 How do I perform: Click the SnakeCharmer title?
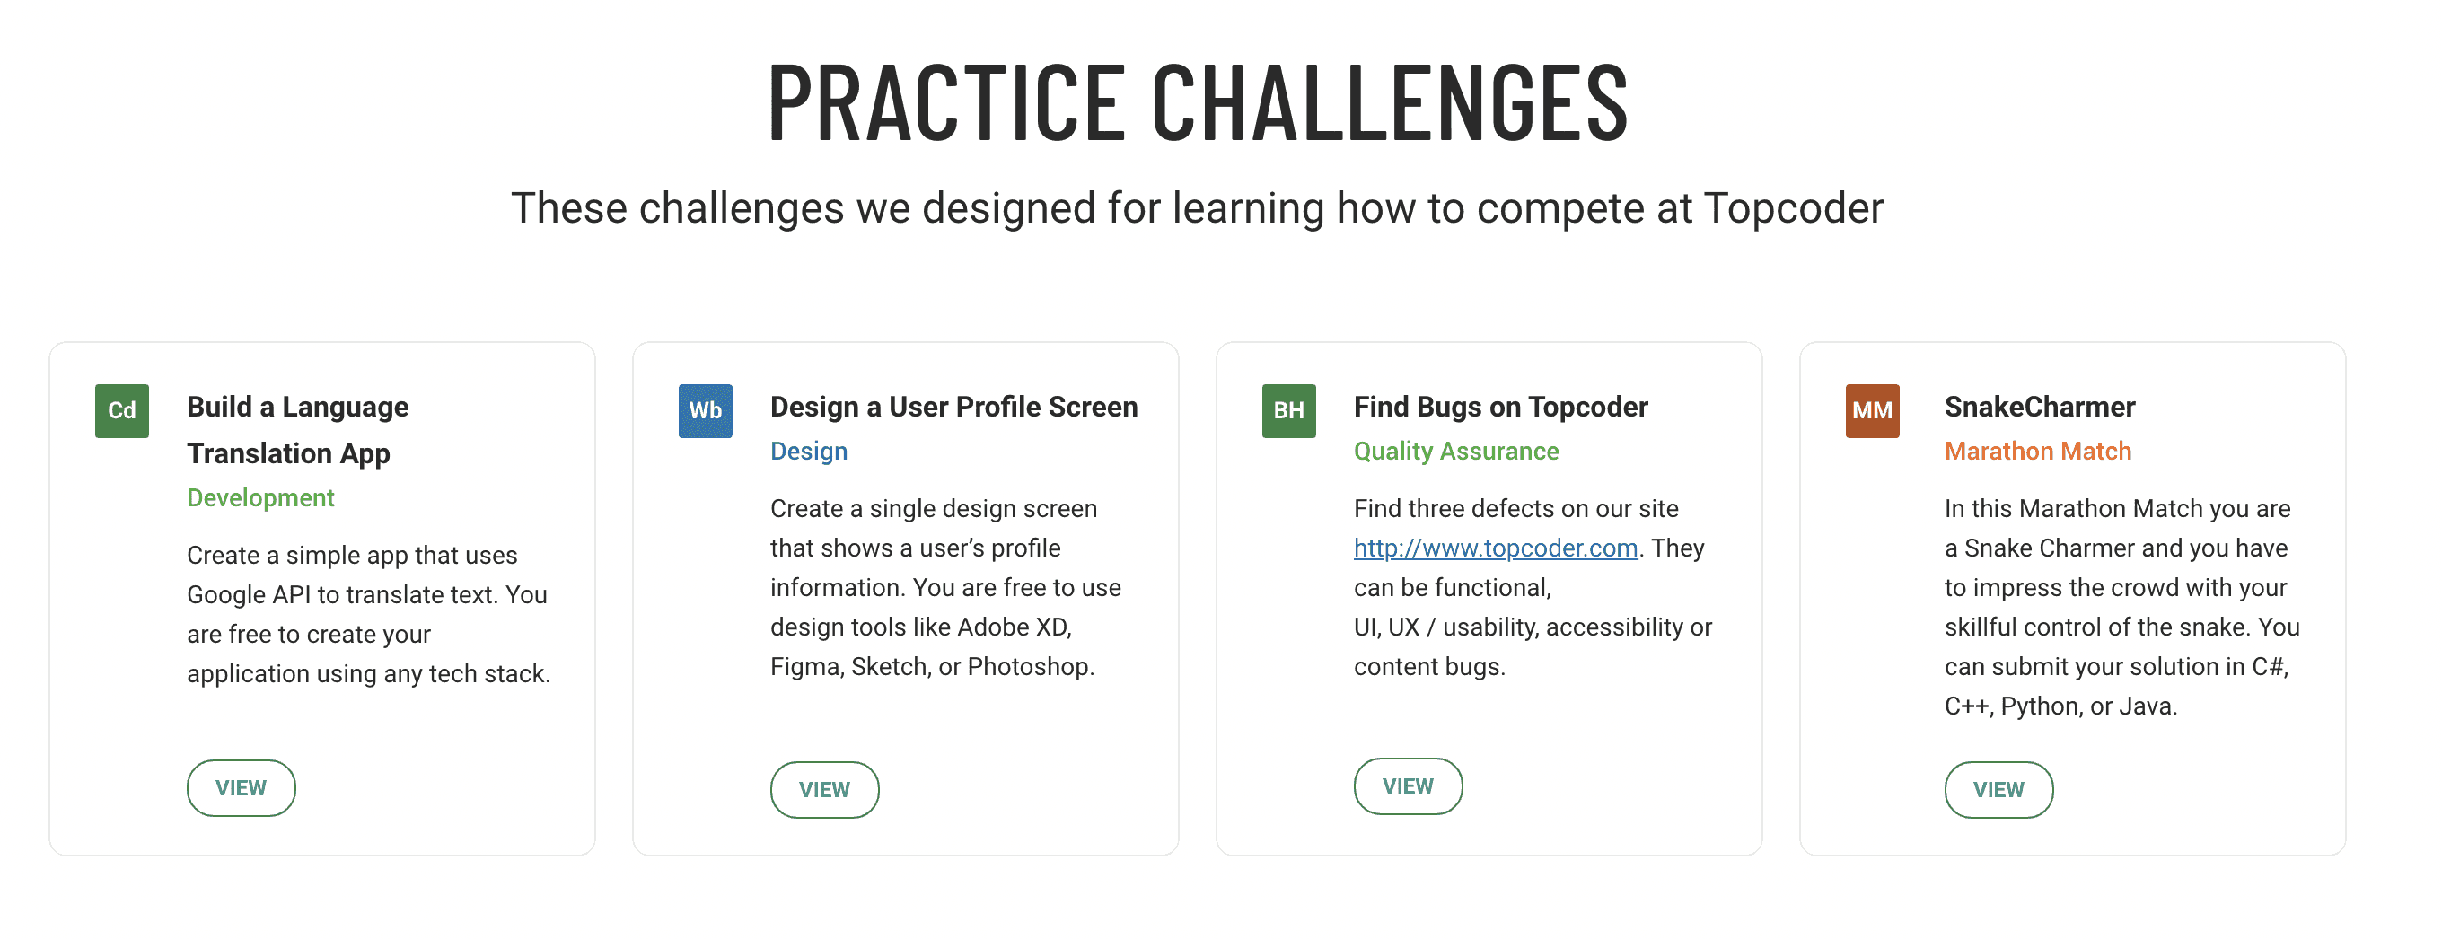point(2039,407)
